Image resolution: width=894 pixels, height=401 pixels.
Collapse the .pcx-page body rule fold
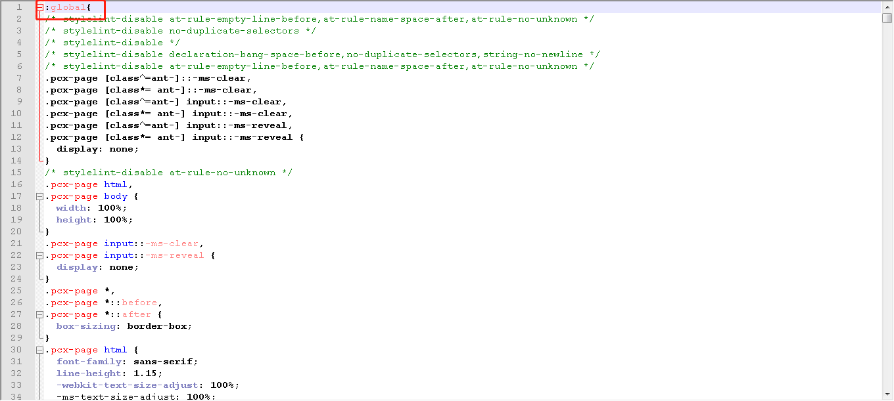click(x=40, y=196)
